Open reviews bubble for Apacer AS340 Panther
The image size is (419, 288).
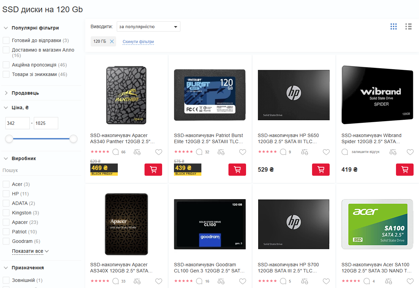(x=116, y=152)
